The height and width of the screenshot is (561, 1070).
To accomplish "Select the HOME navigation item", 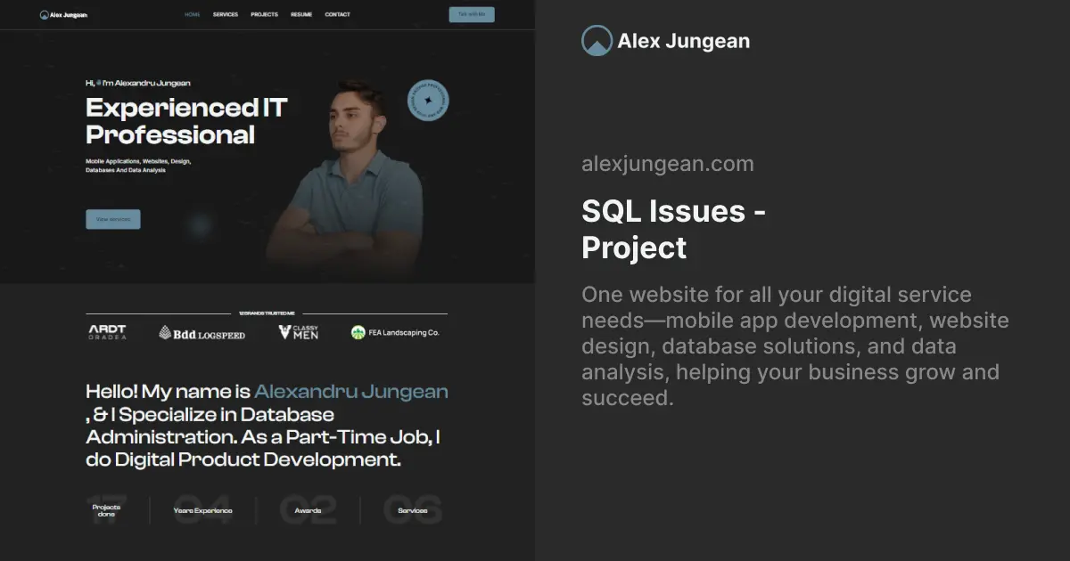I will click(x=192, y=14).
